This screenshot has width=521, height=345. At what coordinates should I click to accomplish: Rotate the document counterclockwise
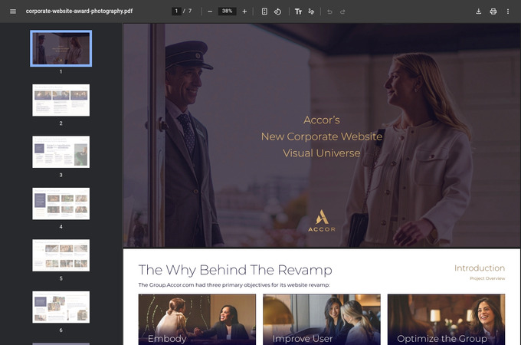pos(277,11)
